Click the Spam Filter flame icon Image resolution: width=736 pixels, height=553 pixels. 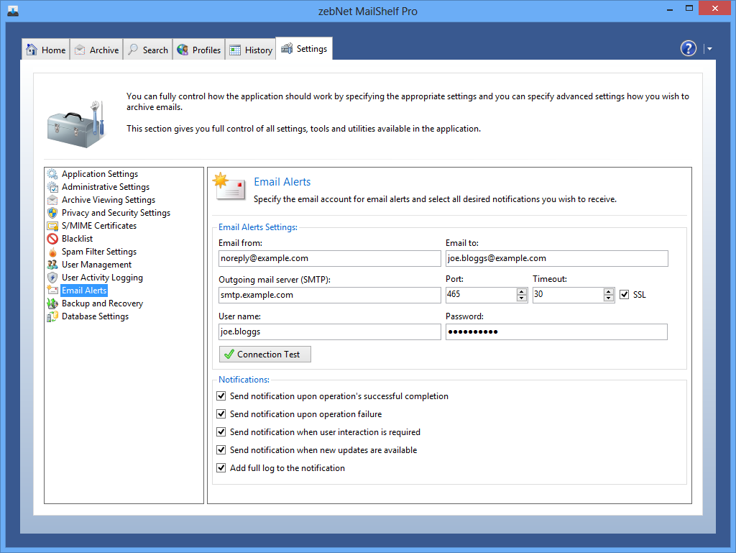click(52, 252)
